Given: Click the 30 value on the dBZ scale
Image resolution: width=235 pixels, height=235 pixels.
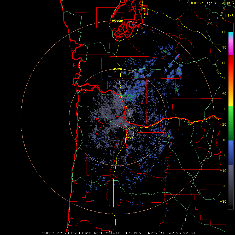Looking at the screenshot, I should (x=224, y=109).
